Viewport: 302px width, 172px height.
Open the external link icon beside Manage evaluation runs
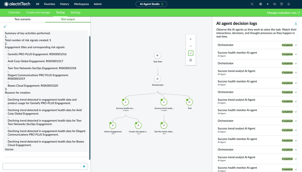[299, 13]
